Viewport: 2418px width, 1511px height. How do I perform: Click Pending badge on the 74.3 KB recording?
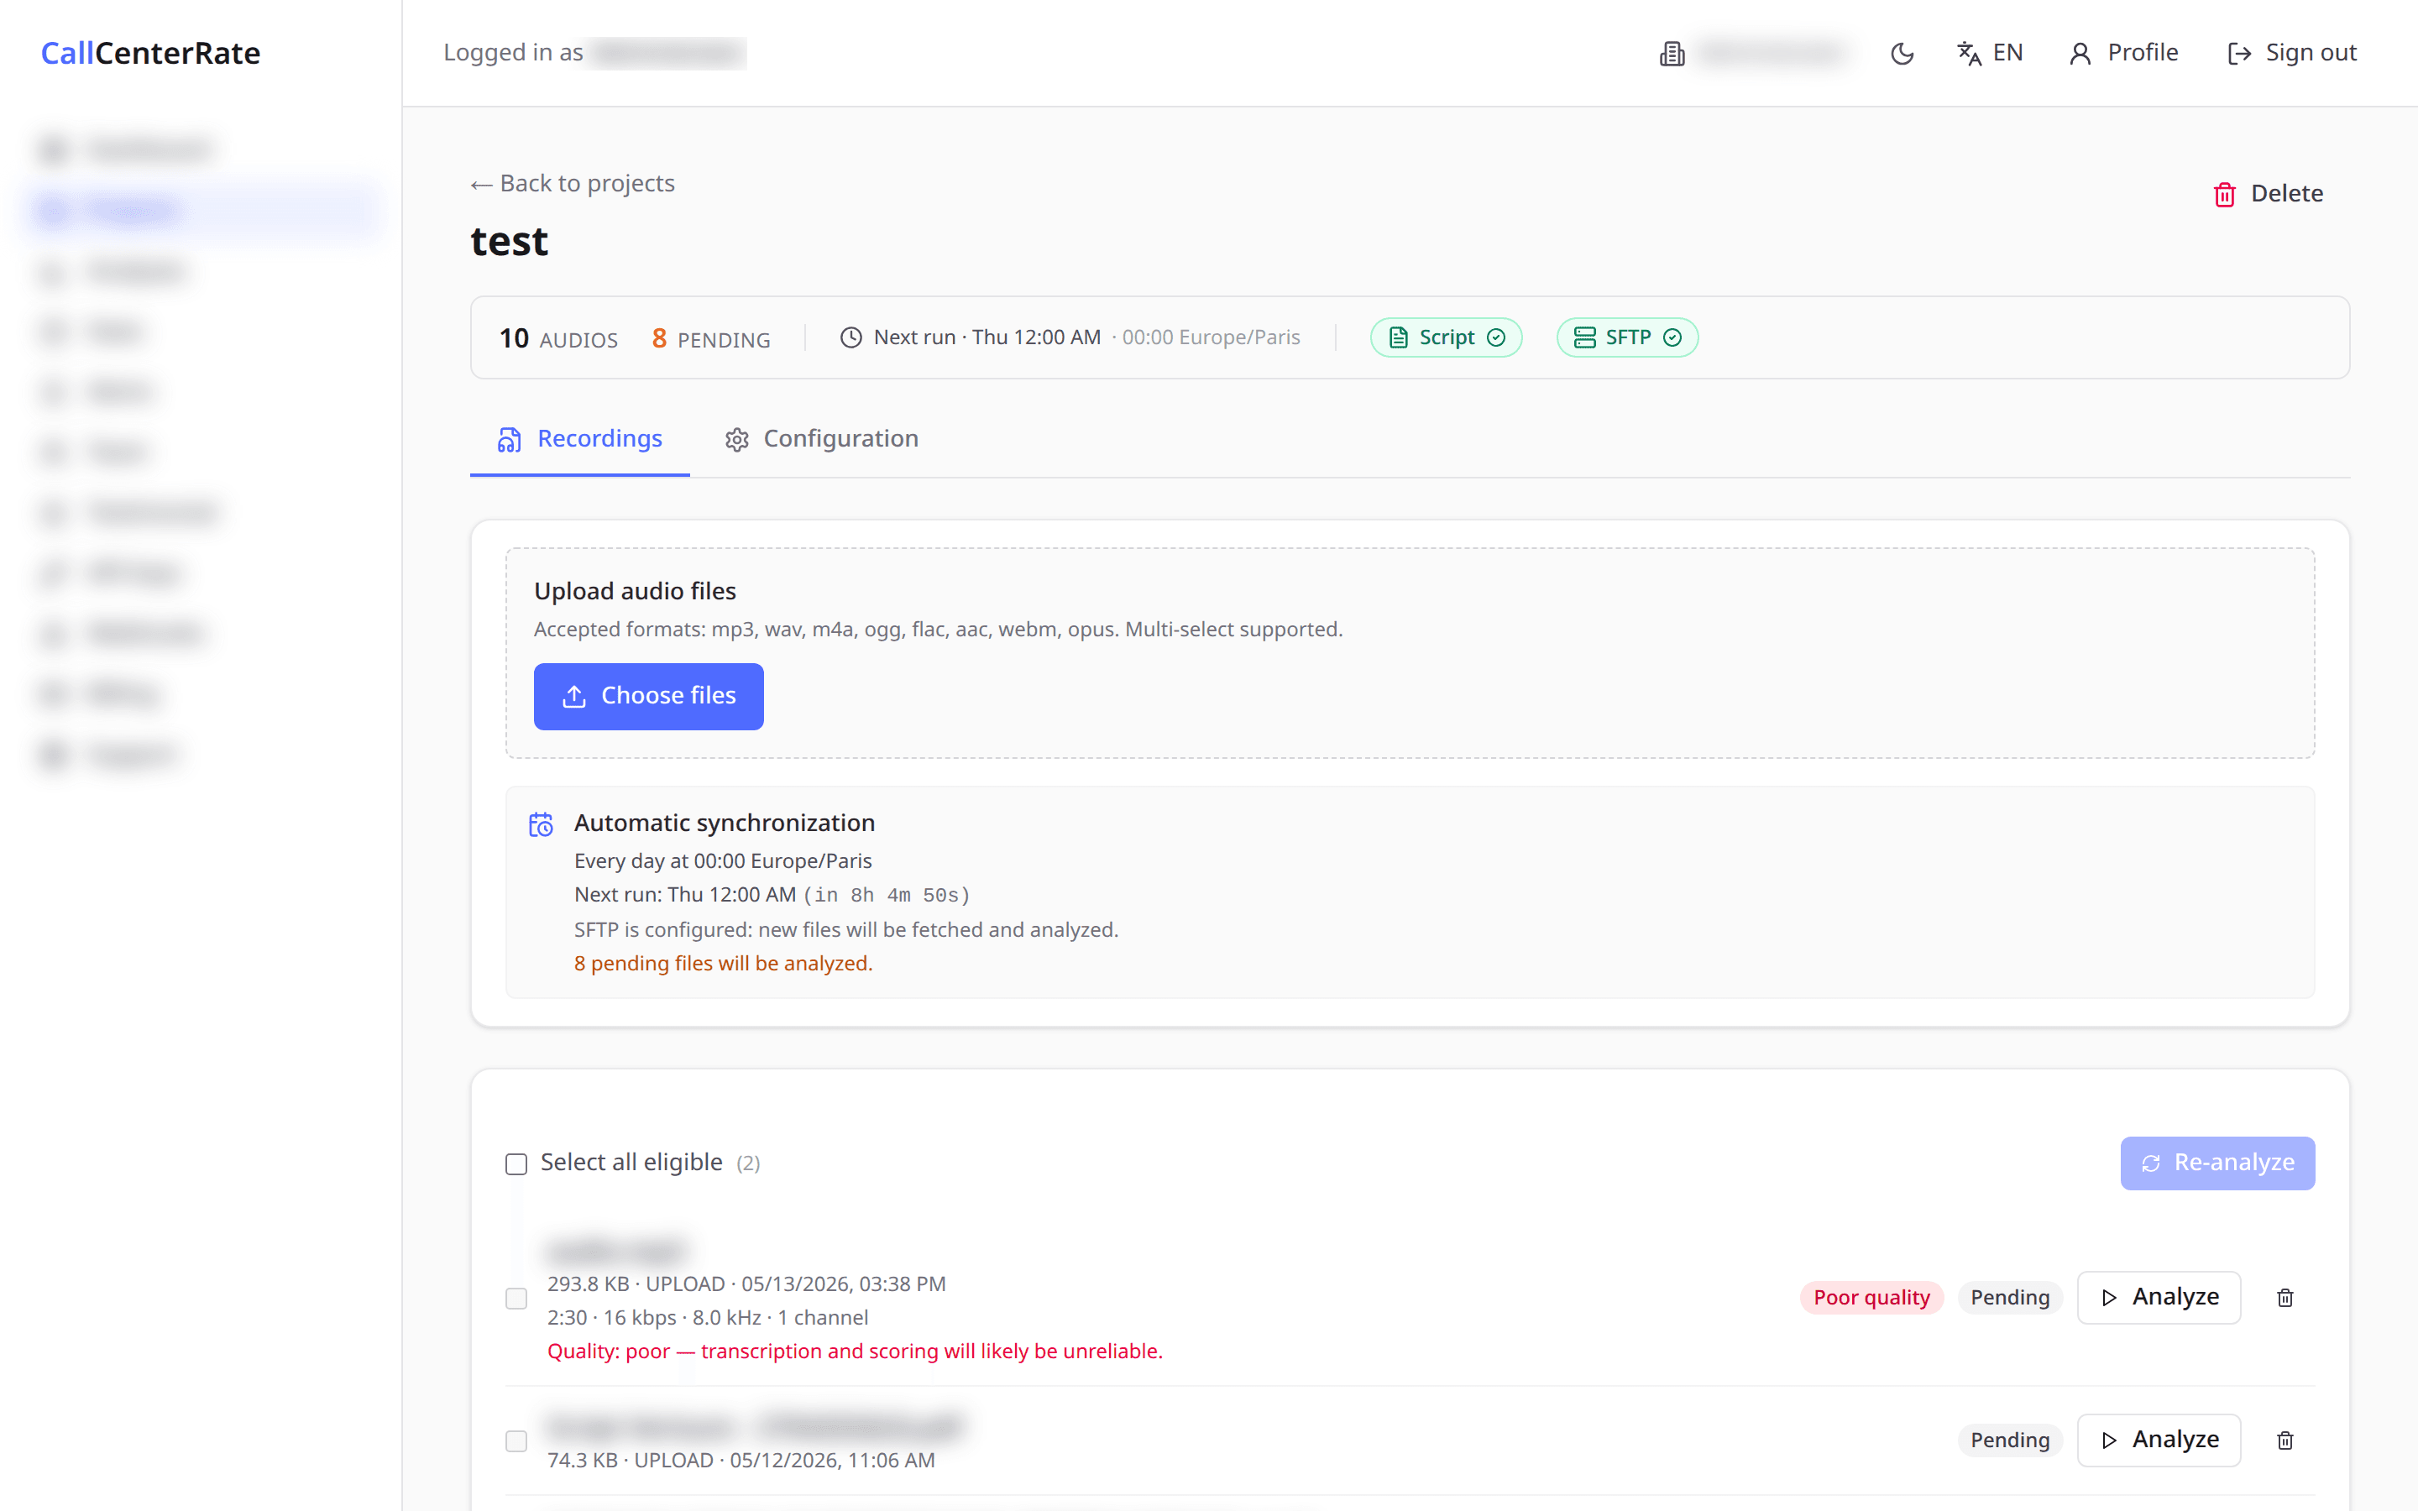[2009, 1440]
